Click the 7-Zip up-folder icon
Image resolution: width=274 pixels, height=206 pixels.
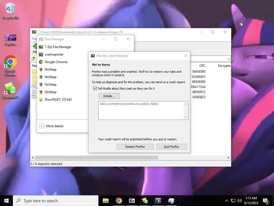(x=33, y=59)
